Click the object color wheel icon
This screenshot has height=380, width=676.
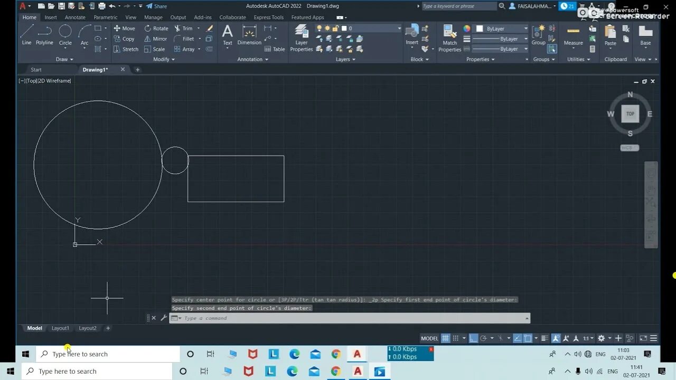467,28
